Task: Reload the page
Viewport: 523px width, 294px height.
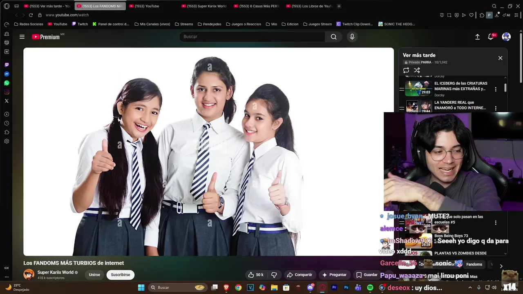Action: (31, 15)
